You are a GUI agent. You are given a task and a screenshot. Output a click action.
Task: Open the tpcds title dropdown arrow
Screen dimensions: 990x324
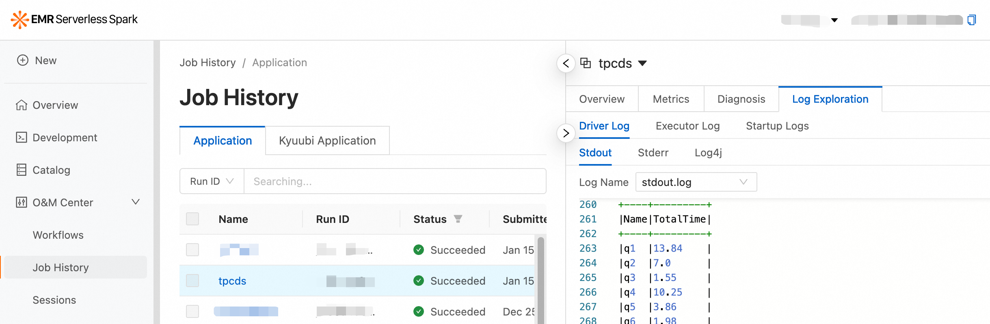point(642,63)
